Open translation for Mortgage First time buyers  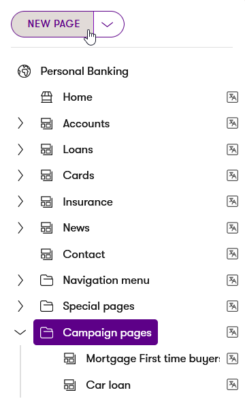coord(232,358)
